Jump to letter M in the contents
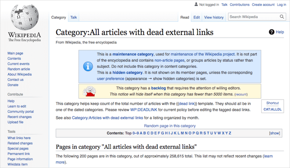Viewport: 290px width, 168px height. click(x=182, y=133)
